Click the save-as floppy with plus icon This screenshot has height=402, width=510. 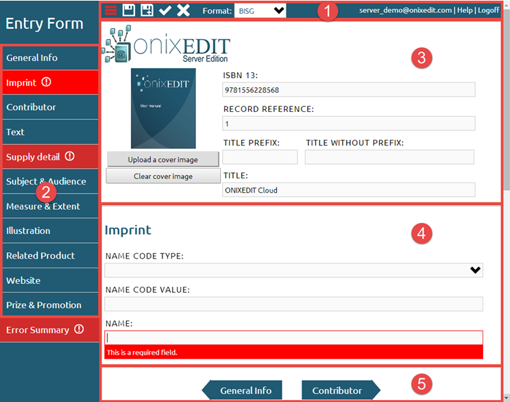point(147,10)
